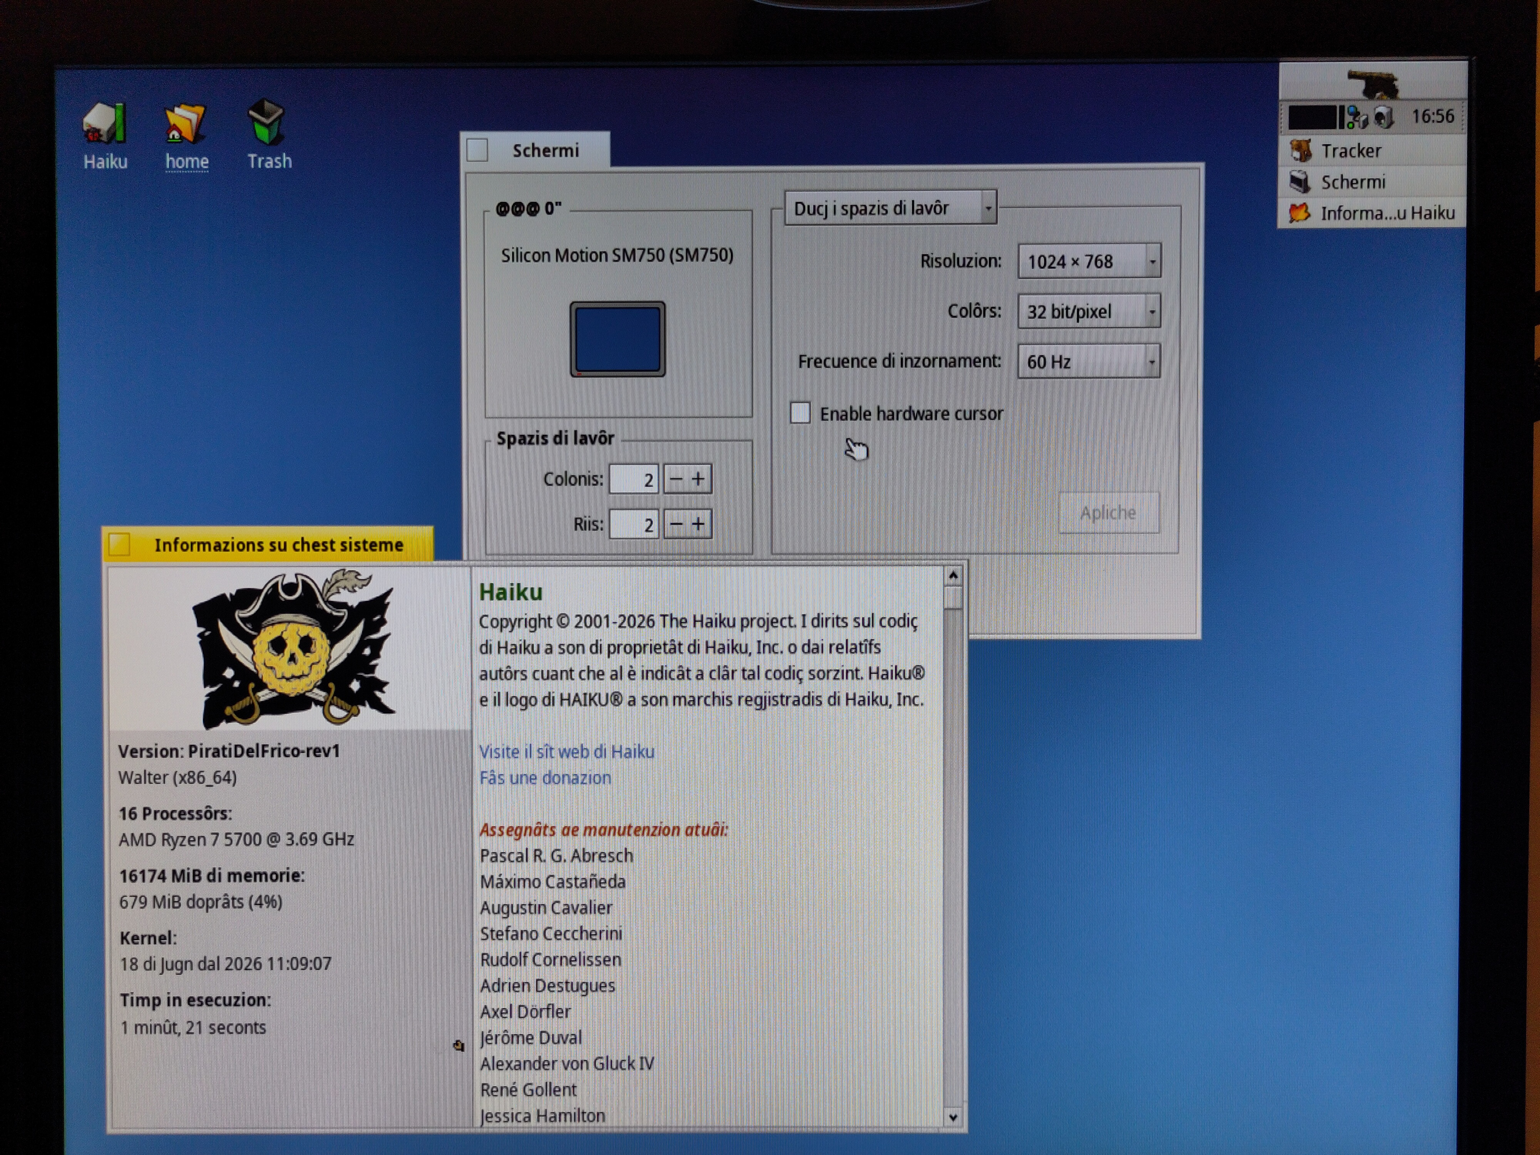Click the volume speaker tray icon
The image size is (1540, 1155).
click(1383, 117)
